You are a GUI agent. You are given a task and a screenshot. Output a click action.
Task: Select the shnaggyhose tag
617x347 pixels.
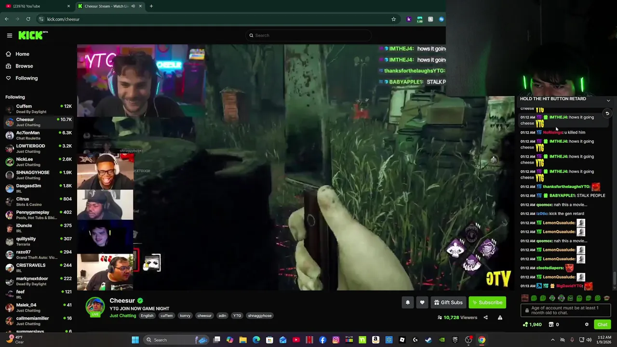[260, 316]
